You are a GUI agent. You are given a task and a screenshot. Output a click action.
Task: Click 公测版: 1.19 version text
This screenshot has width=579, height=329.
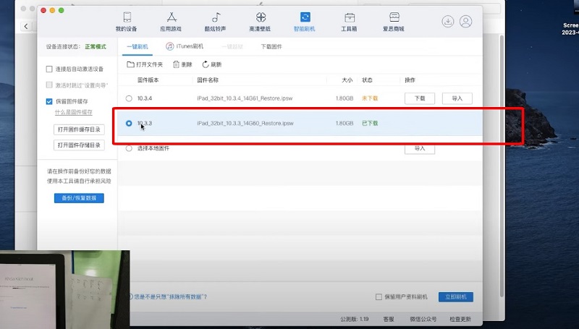click(355, 319)
